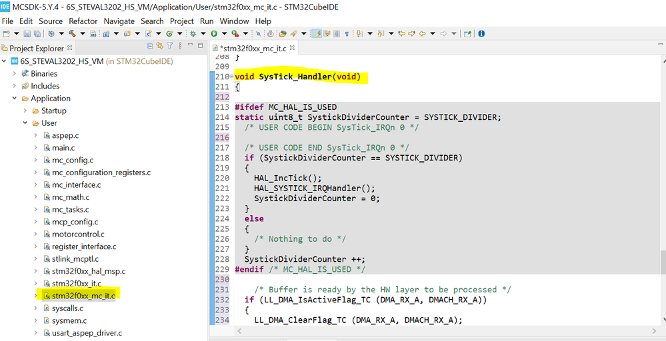Click the editor vertical scrollbar thumb
The height and width of the screenshot is (341, 666).
[x=663, y=262]
